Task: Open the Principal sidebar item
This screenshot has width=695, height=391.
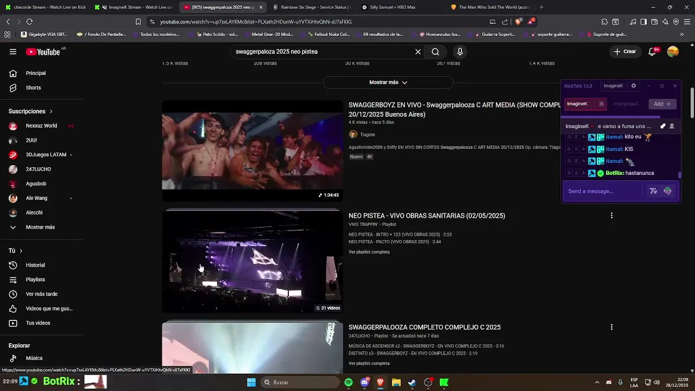Action: click(36, 73)
